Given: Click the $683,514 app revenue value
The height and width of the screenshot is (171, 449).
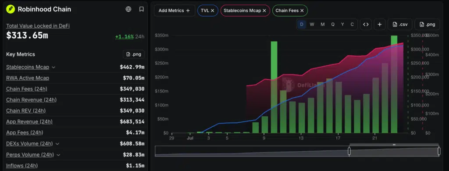Looking at the screenshot, I should click(x=132, y=122).
